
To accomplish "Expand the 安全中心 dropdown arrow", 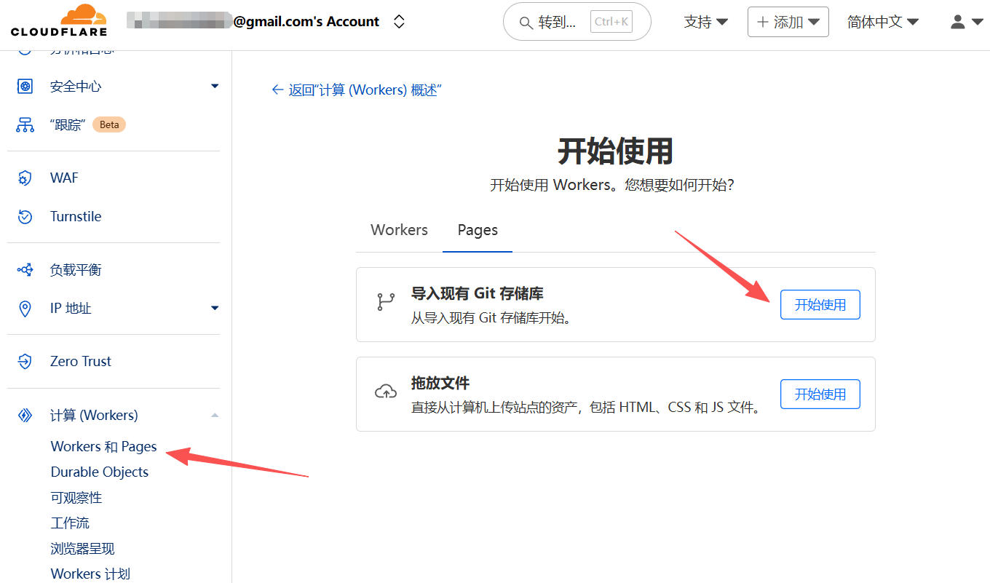I will pos(215,87).
